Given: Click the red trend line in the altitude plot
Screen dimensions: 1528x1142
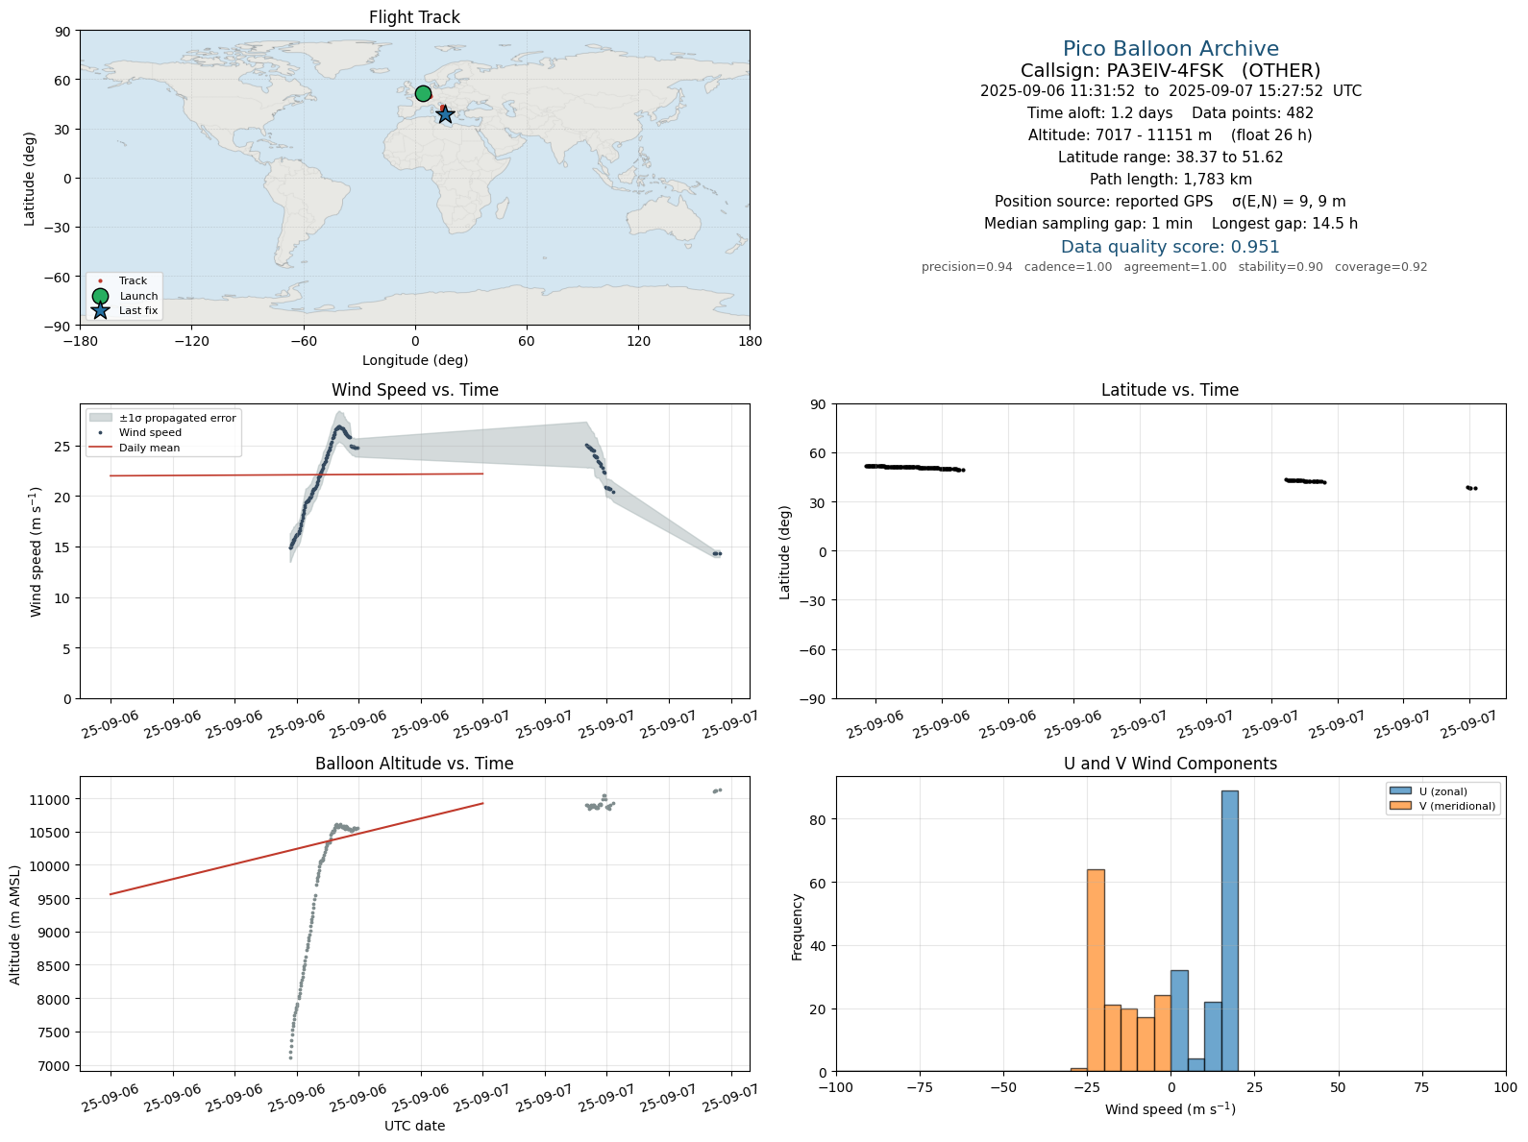Looking at the screenshot, I should [296, 849].
